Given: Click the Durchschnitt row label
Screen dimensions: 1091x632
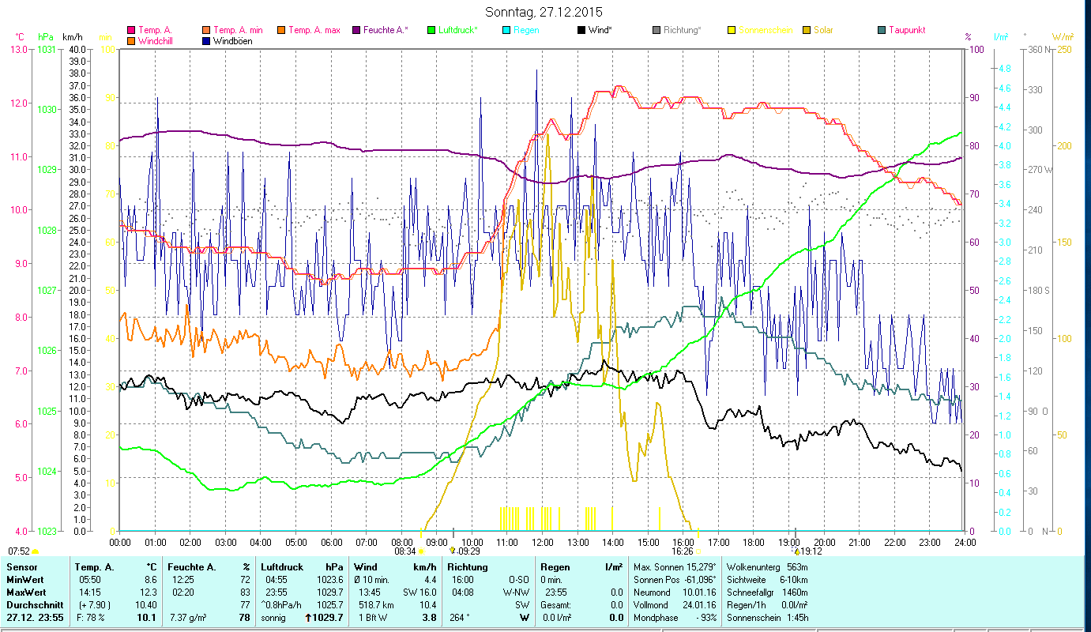Looking at the screenshot, I should [33, 604].
